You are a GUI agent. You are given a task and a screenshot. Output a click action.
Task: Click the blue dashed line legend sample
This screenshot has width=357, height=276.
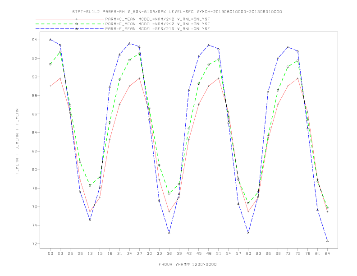70,29
